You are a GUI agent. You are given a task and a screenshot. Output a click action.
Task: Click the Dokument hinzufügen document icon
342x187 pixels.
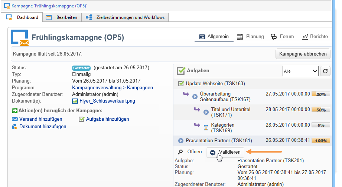(15, 127)
